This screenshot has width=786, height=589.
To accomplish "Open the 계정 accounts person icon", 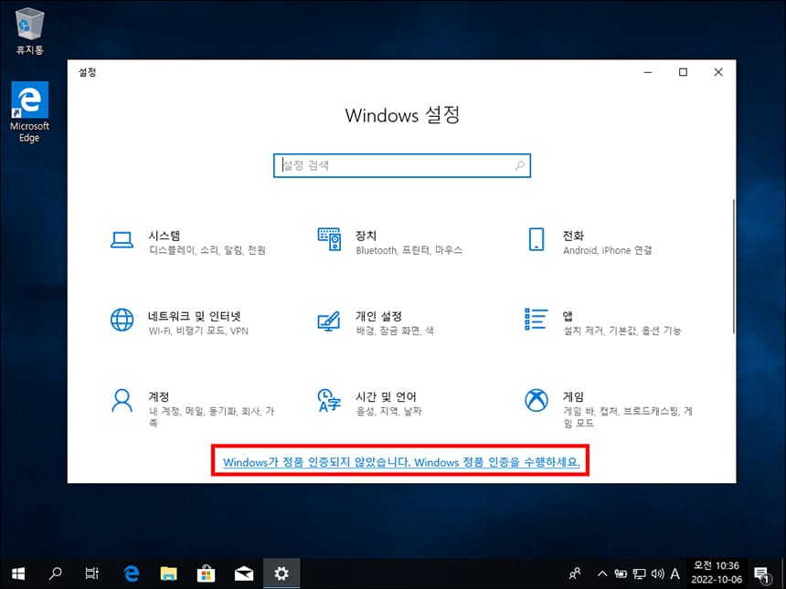I will [122, 400].
